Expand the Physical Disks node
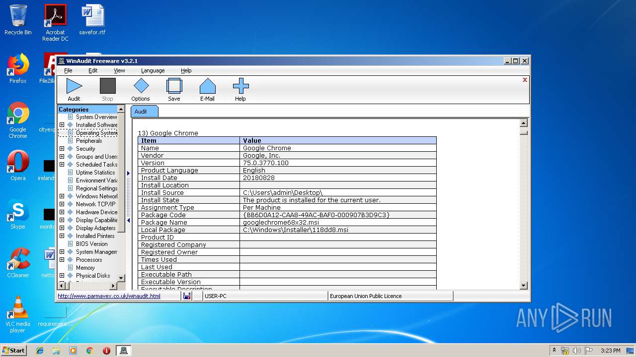The width and height of the screenshot is (636, 357). pyautogui.click(x=62, y=276)
